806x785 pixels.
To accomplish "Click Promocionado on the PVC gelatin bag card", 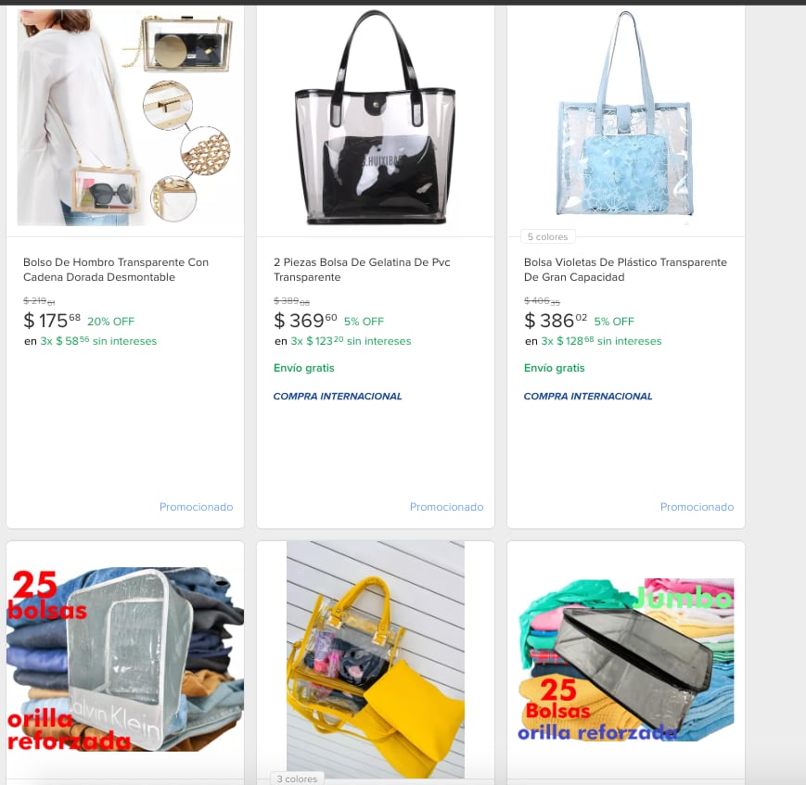I will (x=446, y=507).
